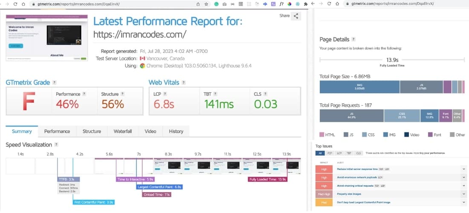Expand Avoid chaining critical requests audit
The image size is (469, 213).
[463, 186]
